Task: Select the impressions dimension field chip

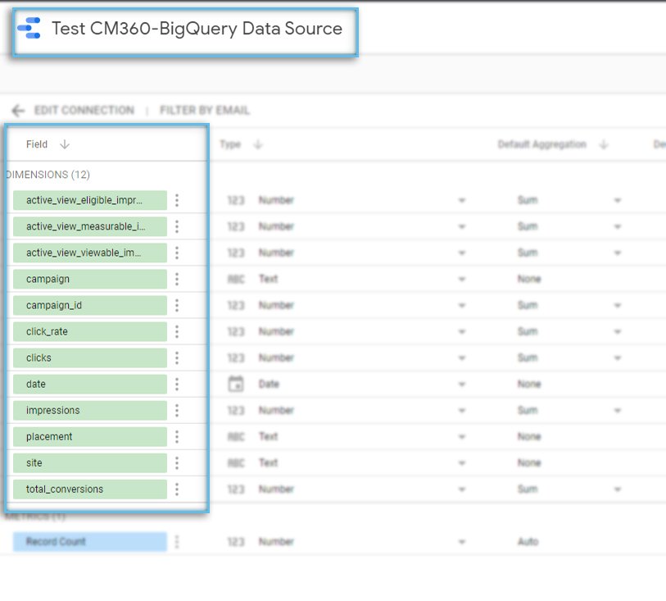Action: (x=90, y=411)
